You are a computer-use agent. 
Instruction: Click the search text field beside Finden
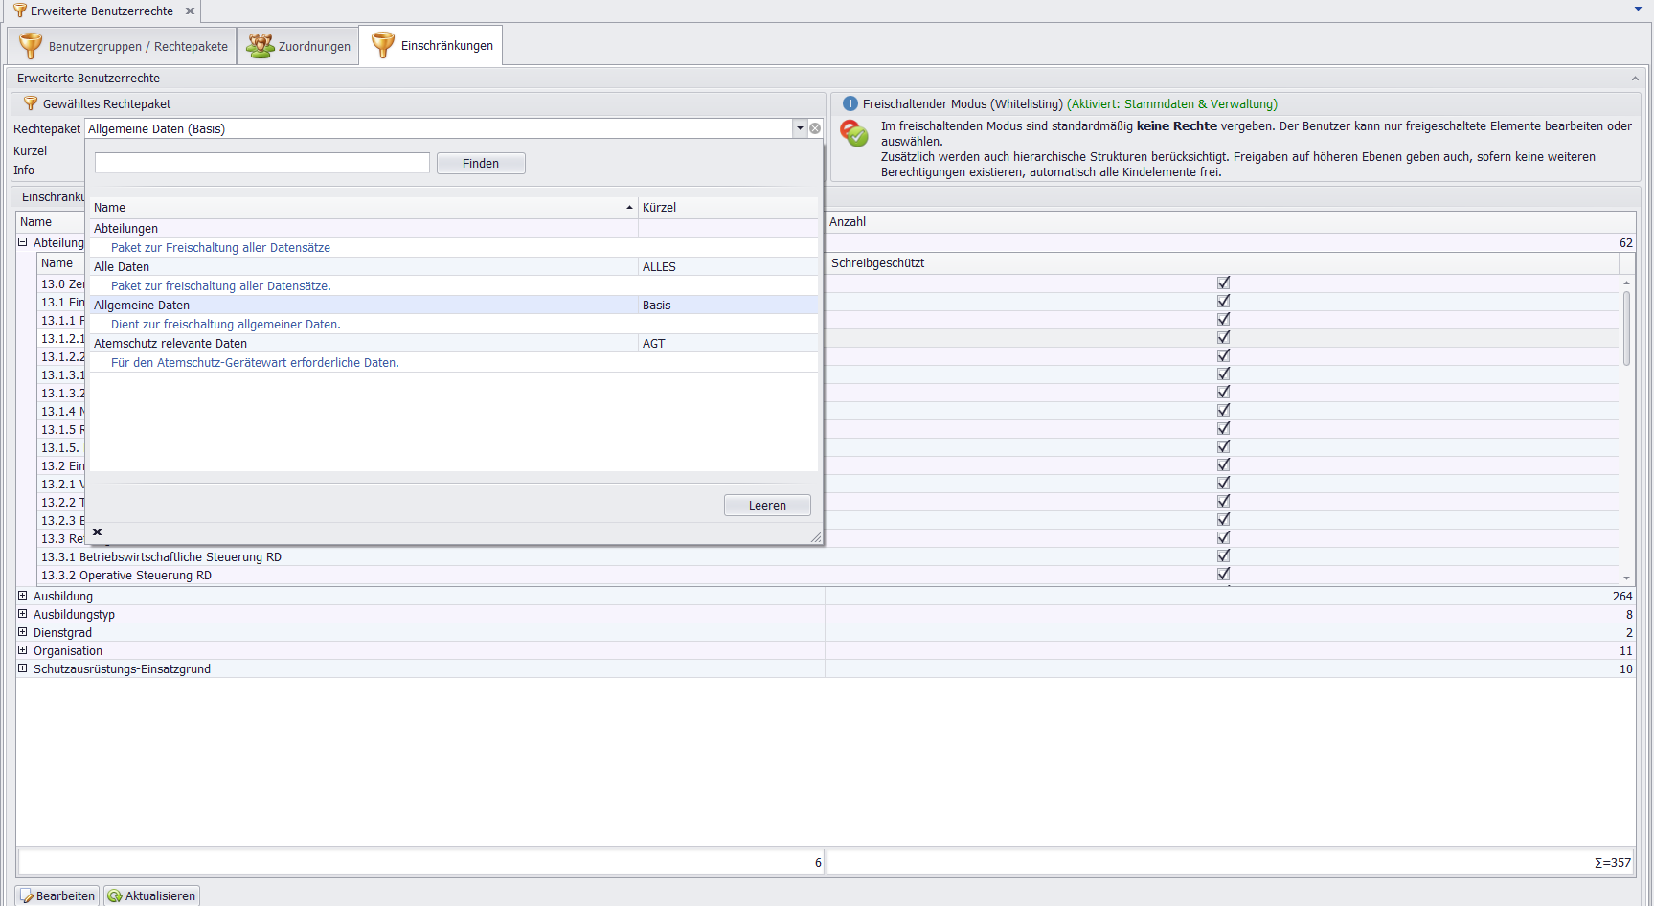click(x=261, y=164)
